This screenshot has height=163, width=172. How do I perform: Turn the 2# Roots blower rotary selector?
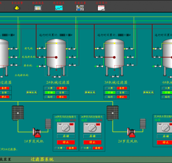point(92,128)
